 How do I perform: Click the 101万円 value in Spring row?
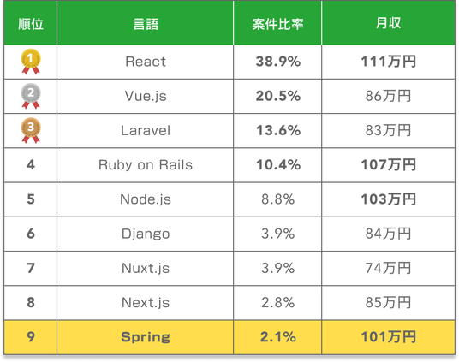coord(389,337)
